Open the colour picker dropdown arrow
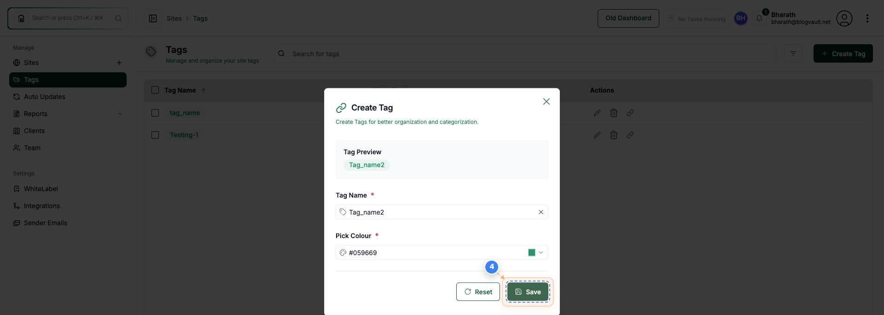Image resolution: width=884 pixels, height=315 pixels. pos(542,252)
